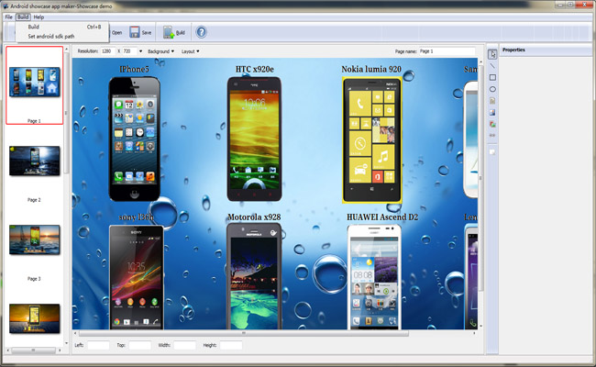
Task: Choose Set android sdk path
Action: pyautogui.click(x=62, y=37)
